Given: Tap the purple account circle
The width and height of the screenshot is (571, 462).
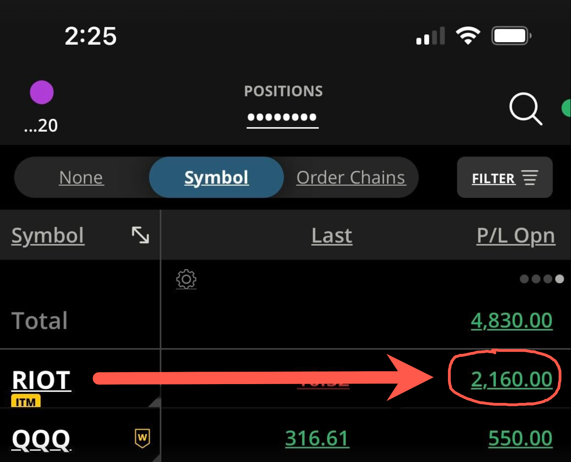Looking at the screenshot, I should (x=42, y=92).
